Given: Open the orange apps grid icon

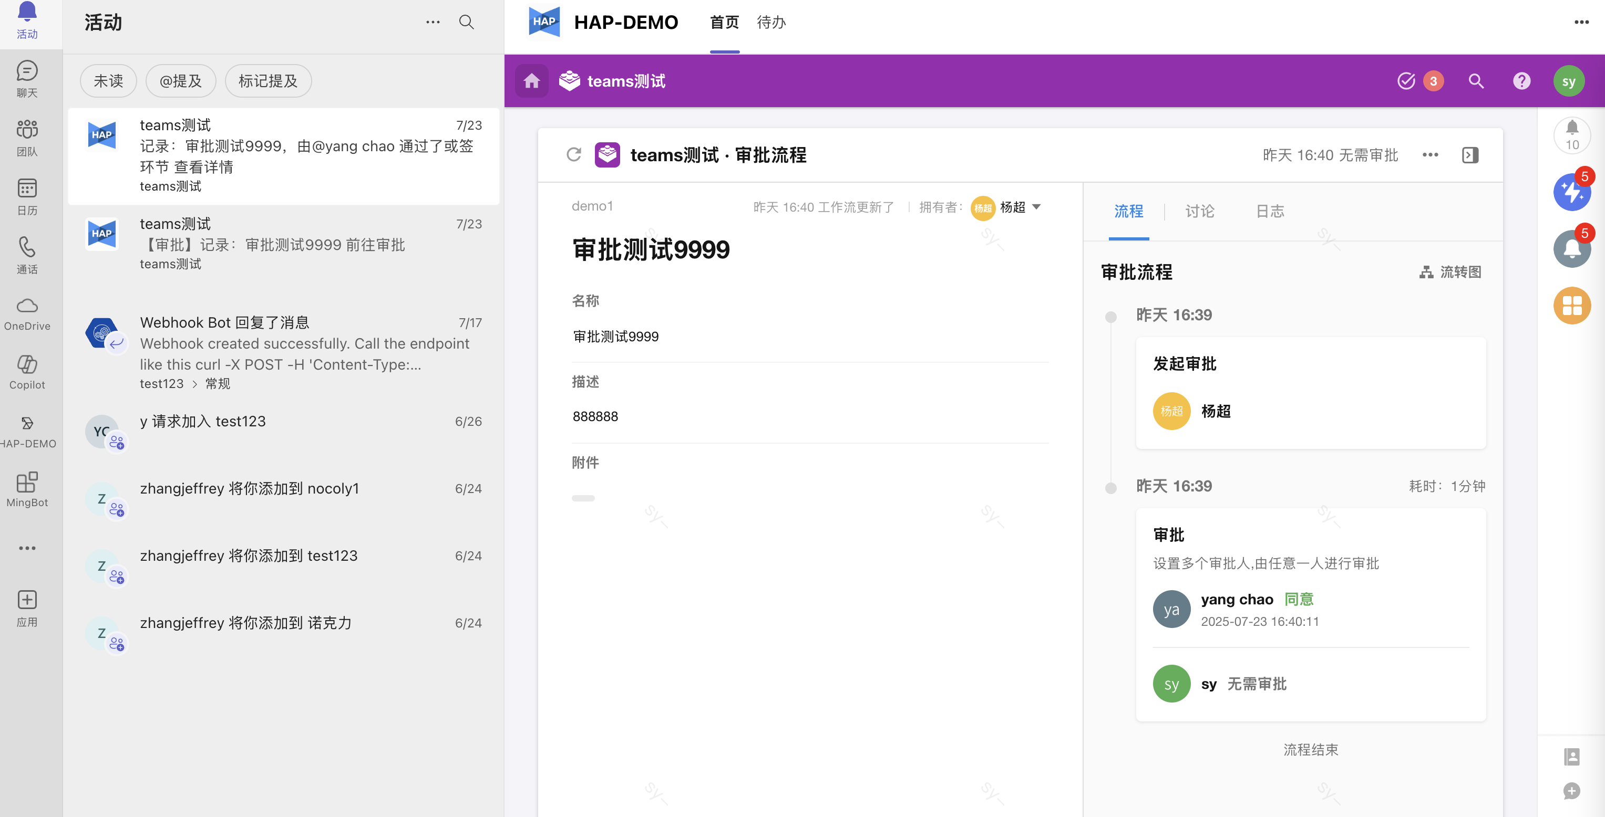Looking at the screenshot, I should (x=1571, y=305).
